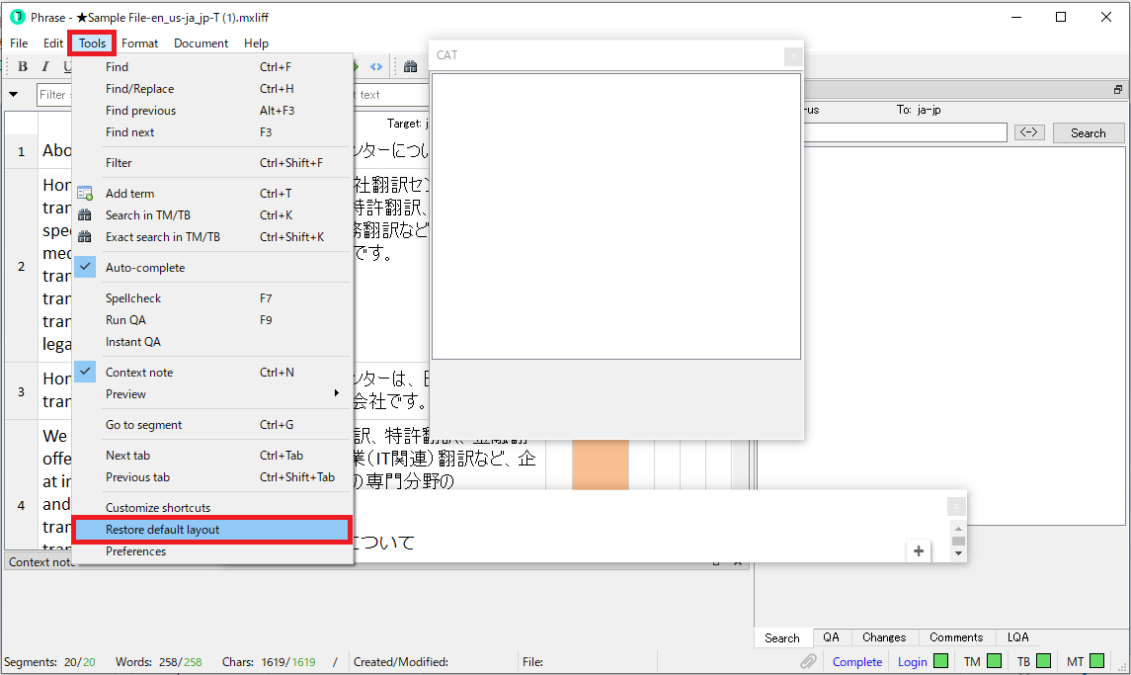This screenshot has height=675, width=1131.
Task: Click the binoculars search icon in toolbar
Action: click(x=409, y=66)
